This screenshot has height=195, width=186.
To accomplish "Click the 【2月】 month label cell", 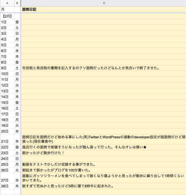I will 7,16.
